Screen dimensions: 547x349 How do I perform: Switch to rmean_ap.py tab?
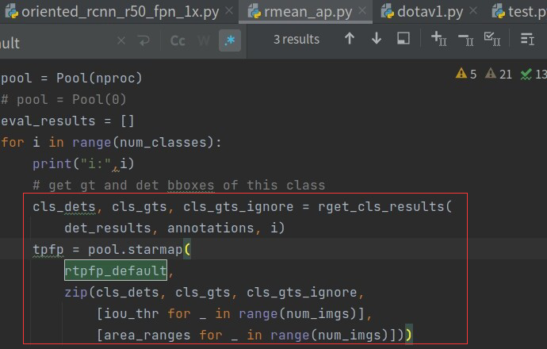pyautogui.click(x=305, y=12)
